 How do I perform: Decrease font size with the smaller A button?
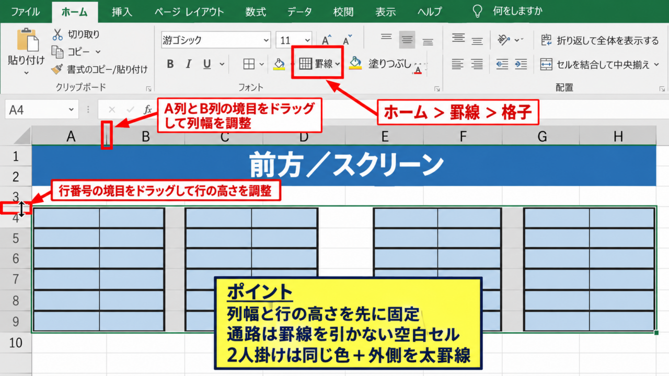[x=347, y=40]
